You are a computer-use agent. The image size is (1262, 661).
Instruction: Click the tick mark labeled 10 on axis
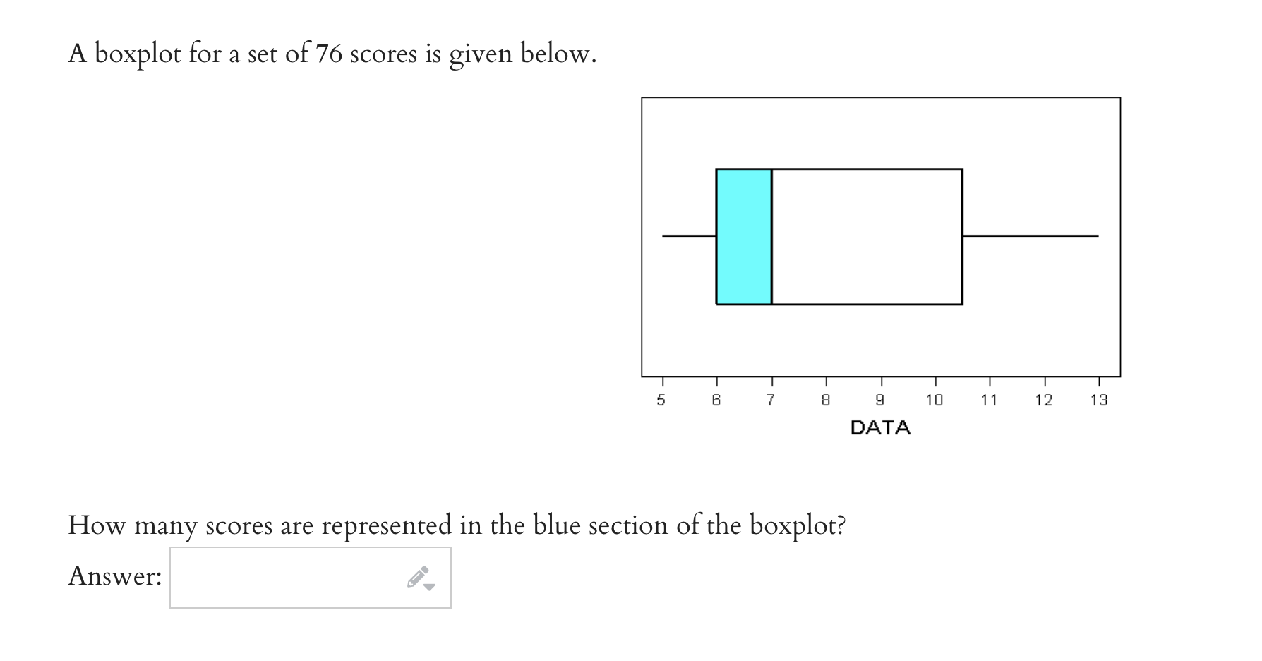pyautogui.click(x=935, y=400)
